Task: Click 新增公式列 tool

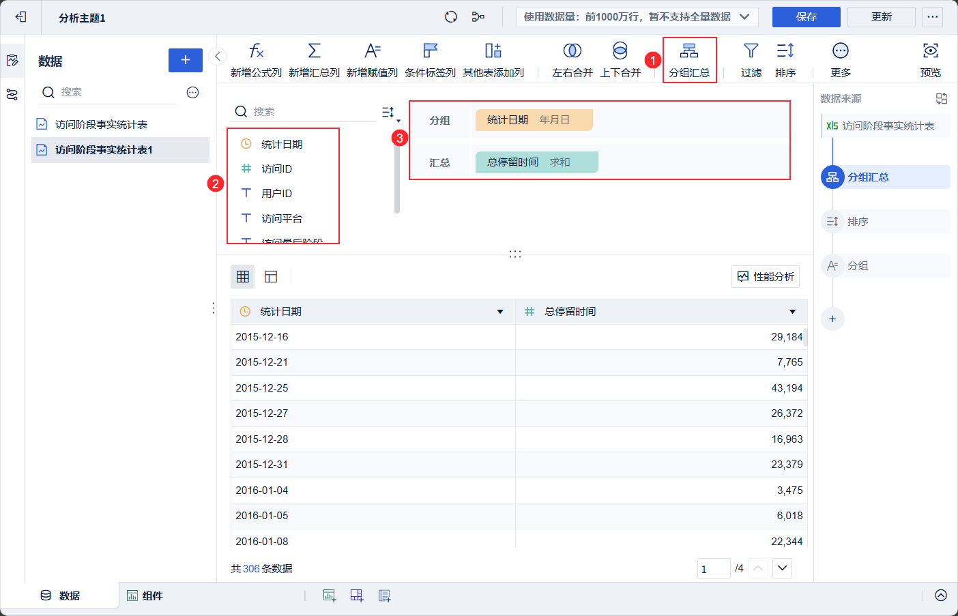Action: (256, 60)
